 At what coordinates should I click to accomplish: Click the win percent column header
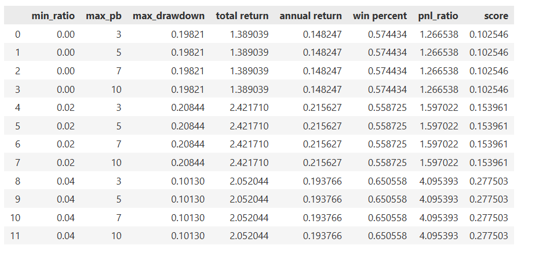coord(380,16)
